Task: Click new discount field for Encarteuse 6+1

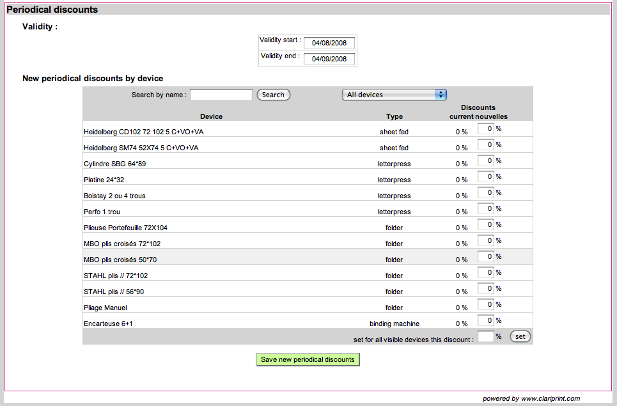Action: pyautogui.click(x=486, y=321)
